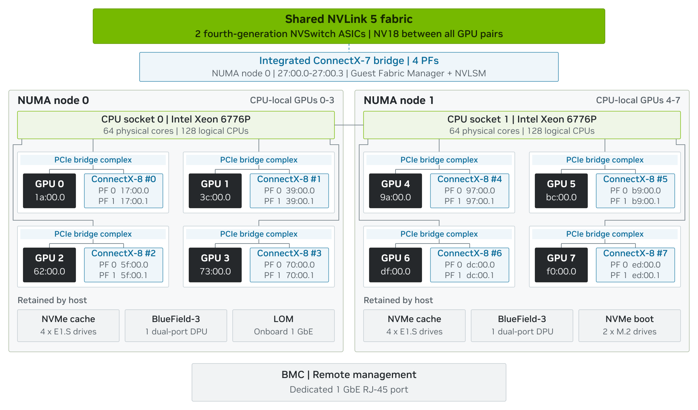Click the GPU 4 box labeled 9a:00.0
Viewport: 698px width, 410px height.
coord(396,191)
